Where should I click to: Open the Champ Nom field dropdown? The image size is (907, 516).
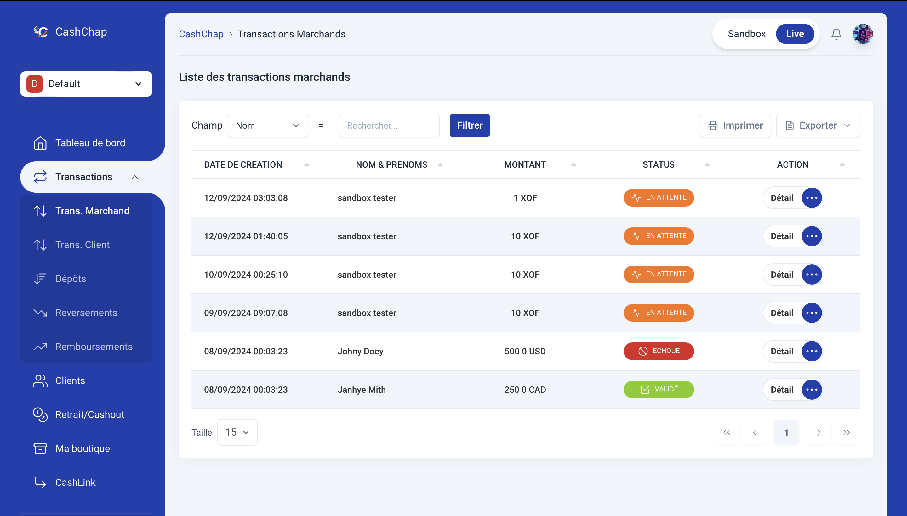[268, 125]
